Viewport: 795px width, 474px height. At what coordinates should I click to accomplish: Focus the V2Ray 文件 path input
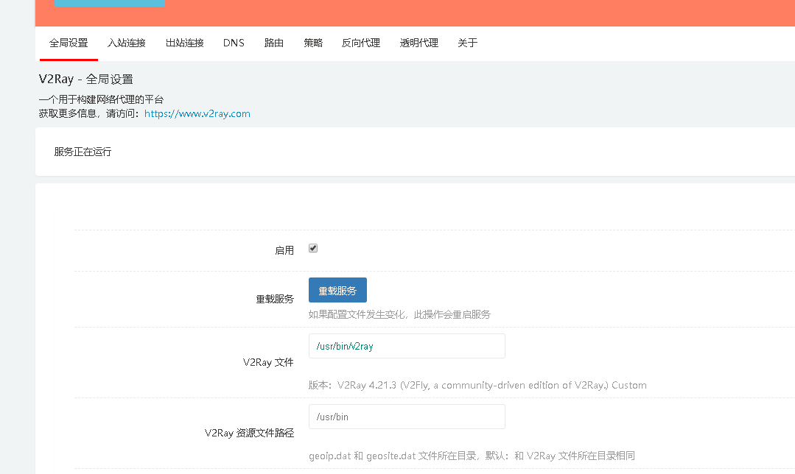tap(407, 346)
